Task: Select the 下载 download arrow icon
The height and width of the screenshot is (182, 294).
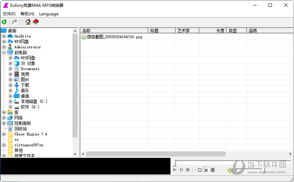Action: pos(17,85)
